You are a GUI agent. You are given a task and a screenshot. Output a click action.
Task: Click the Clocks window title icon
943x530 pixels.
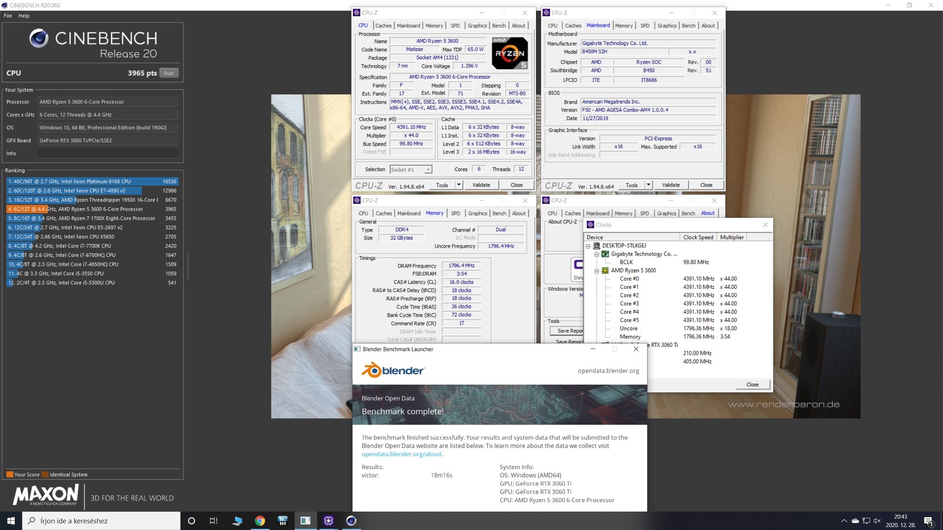click(591, 225)
